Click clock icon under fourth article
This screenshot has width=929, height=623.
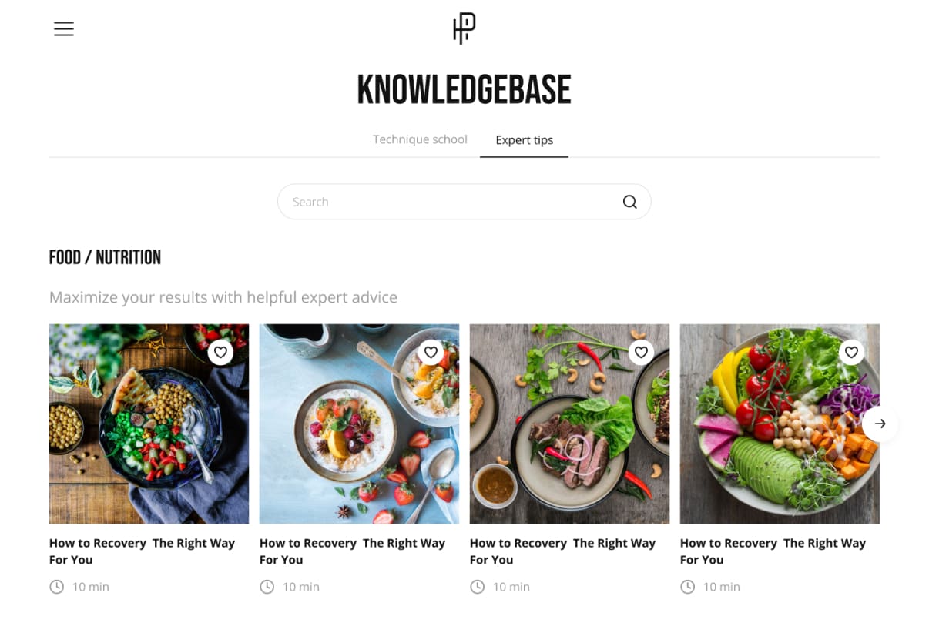(687, 587)
